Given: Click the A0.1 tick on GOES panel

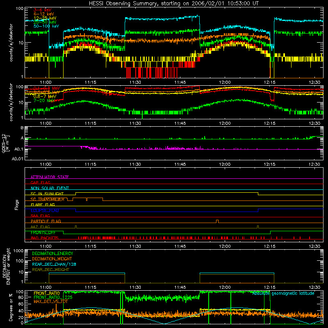Looking at the screenshot, I should pyautogui.click(x=19, y=149).
